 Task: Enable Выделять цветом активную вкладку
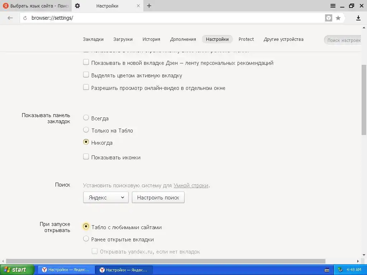coord(86,75)
